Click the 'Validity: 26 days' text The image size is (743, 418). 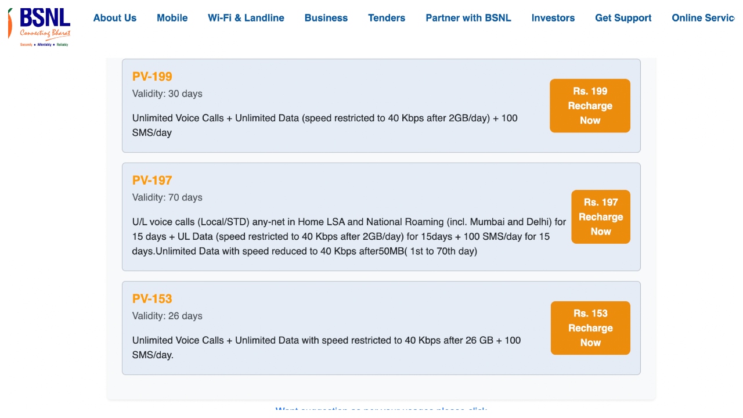pos(167,316)
